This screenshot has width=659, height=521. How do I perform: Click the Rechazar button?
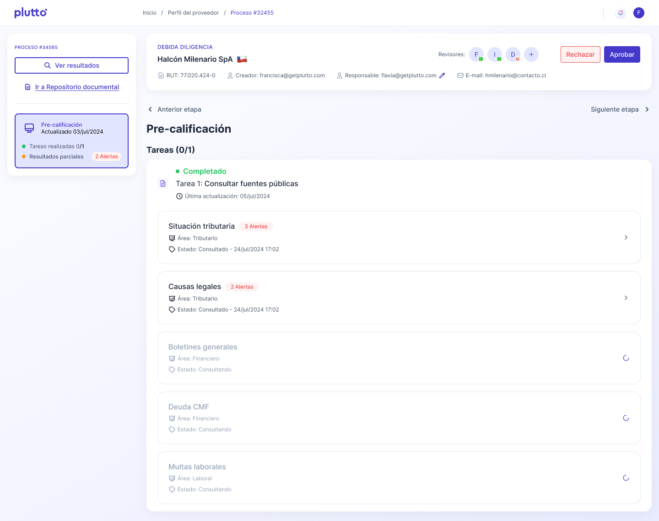click(x=580, y=54)
